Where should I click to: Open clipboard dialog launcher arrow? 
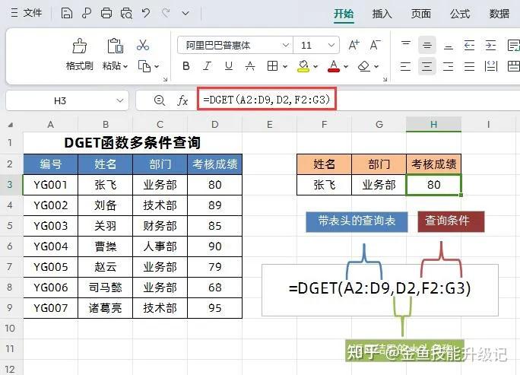click(x=165, y=79)
